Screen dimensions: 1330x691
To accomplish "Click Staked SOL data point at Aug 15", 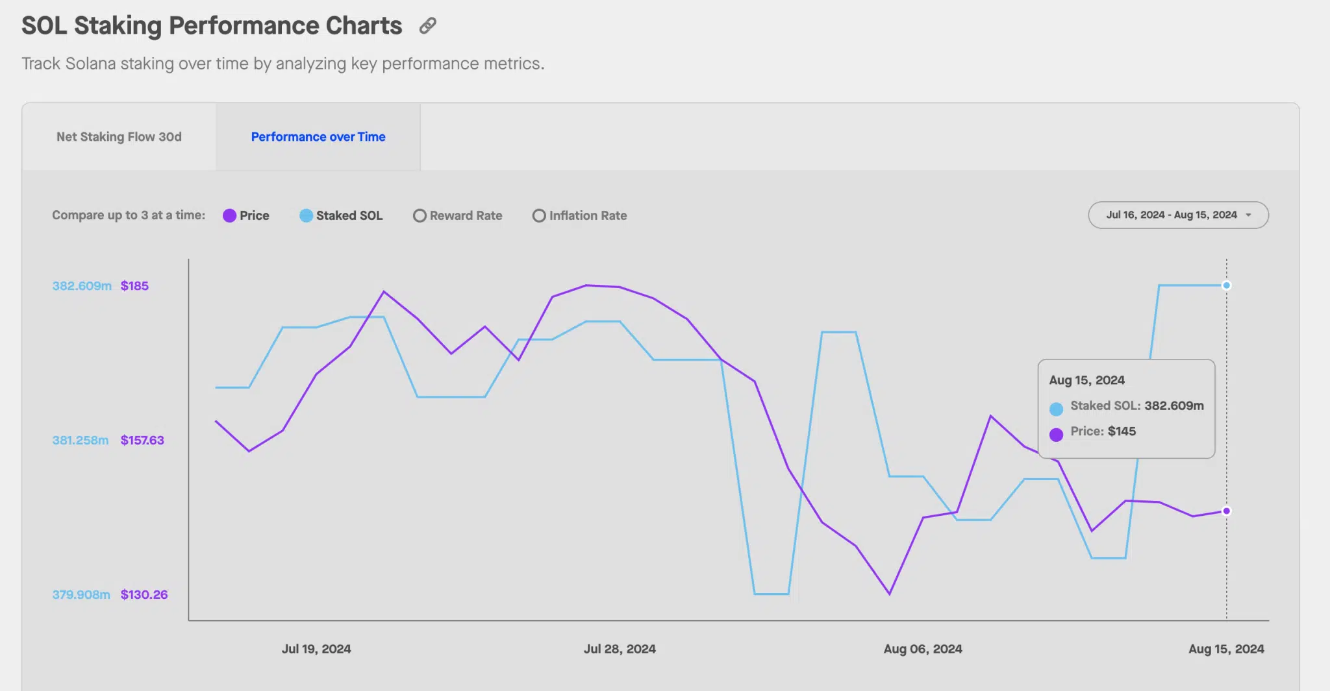I will [x=1226, y=285].
